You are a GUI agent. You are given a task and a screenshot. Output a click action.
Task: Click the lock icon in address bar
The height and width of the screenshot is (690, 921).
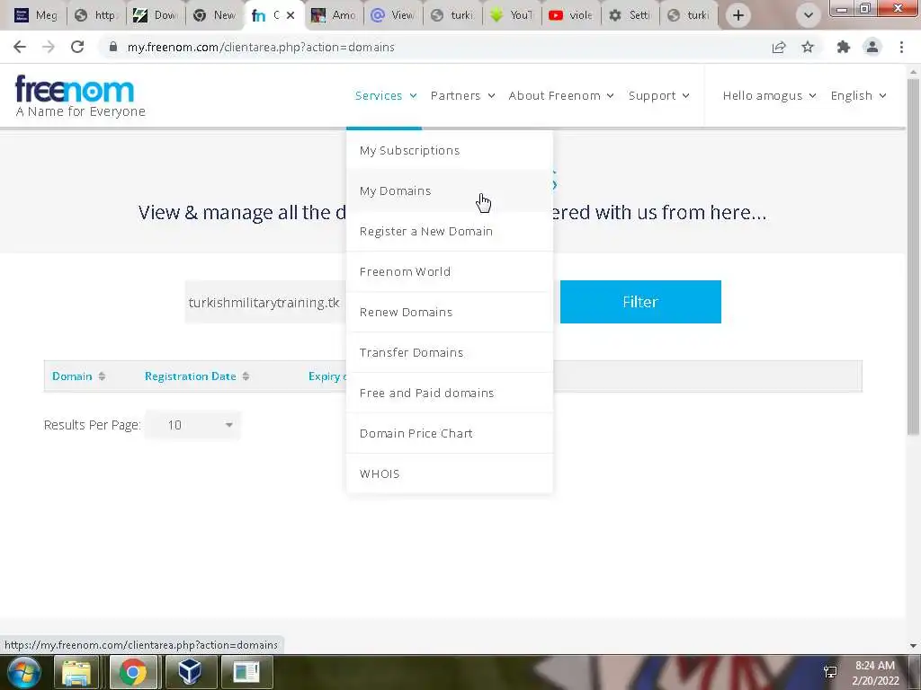(x=112, y=47)
